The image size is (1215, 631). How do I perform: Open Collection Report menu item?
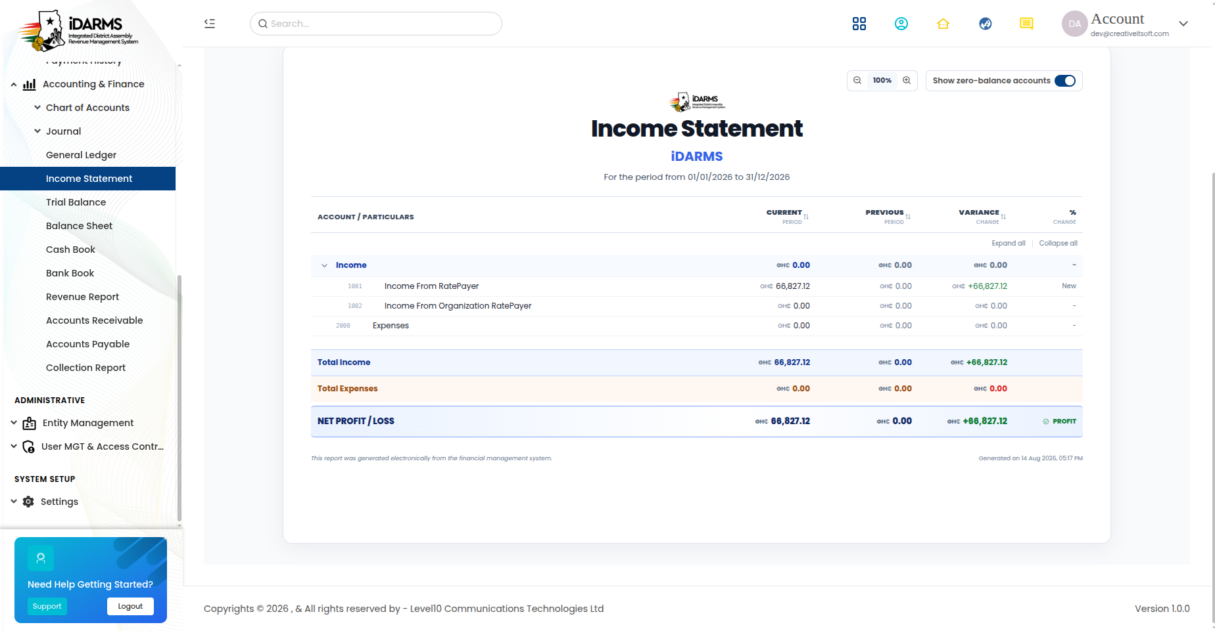(x=87, y=368)
